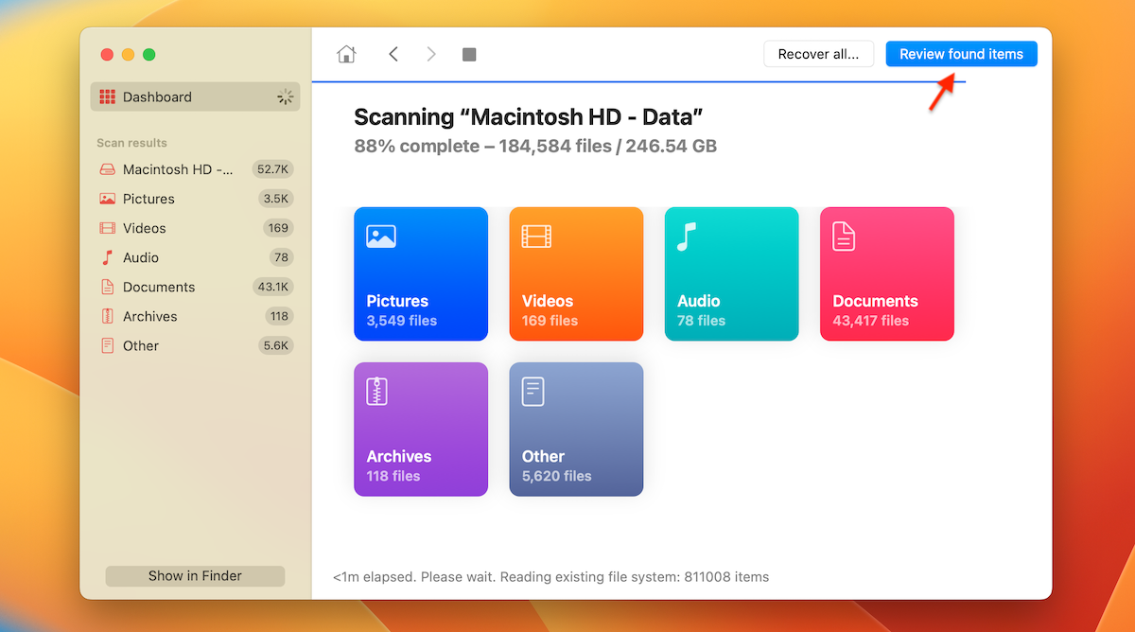Click the Pictures sidebar image icon
This screenshot has height=632, width=1135.
coord(107,199)
